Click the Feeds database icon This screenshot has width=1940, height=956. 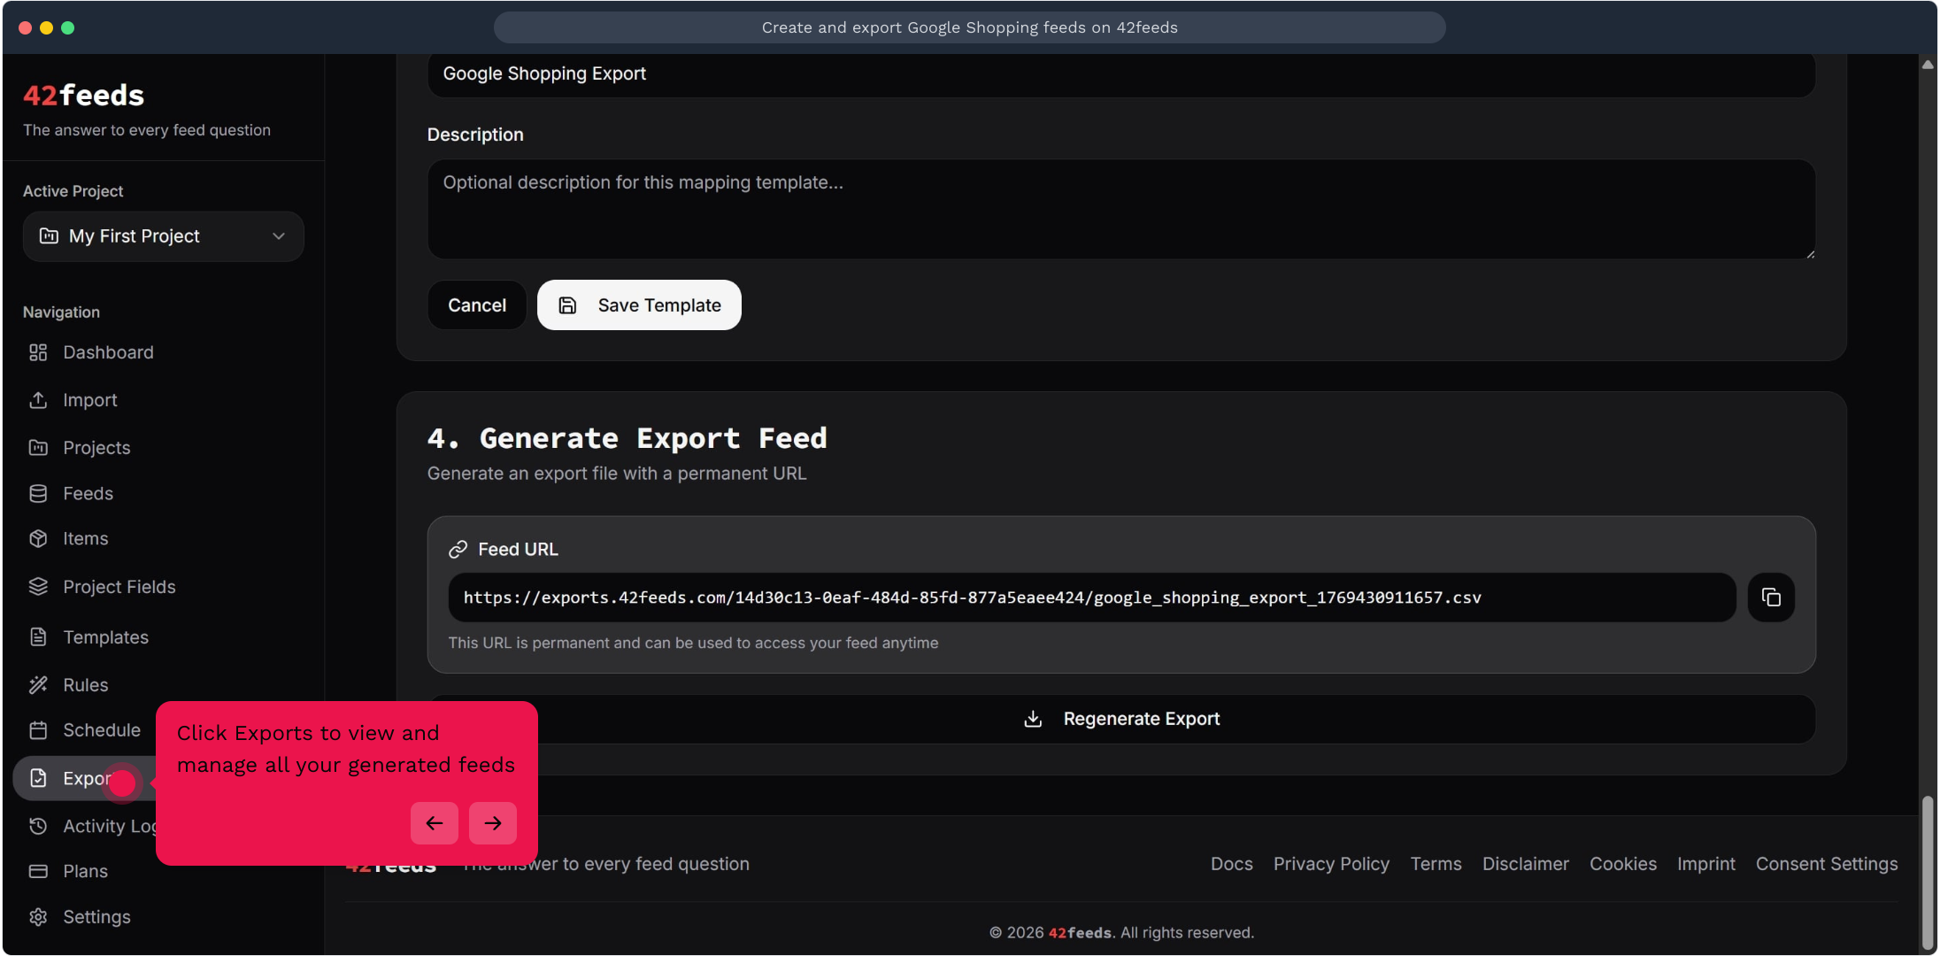(x=38, y=493)
